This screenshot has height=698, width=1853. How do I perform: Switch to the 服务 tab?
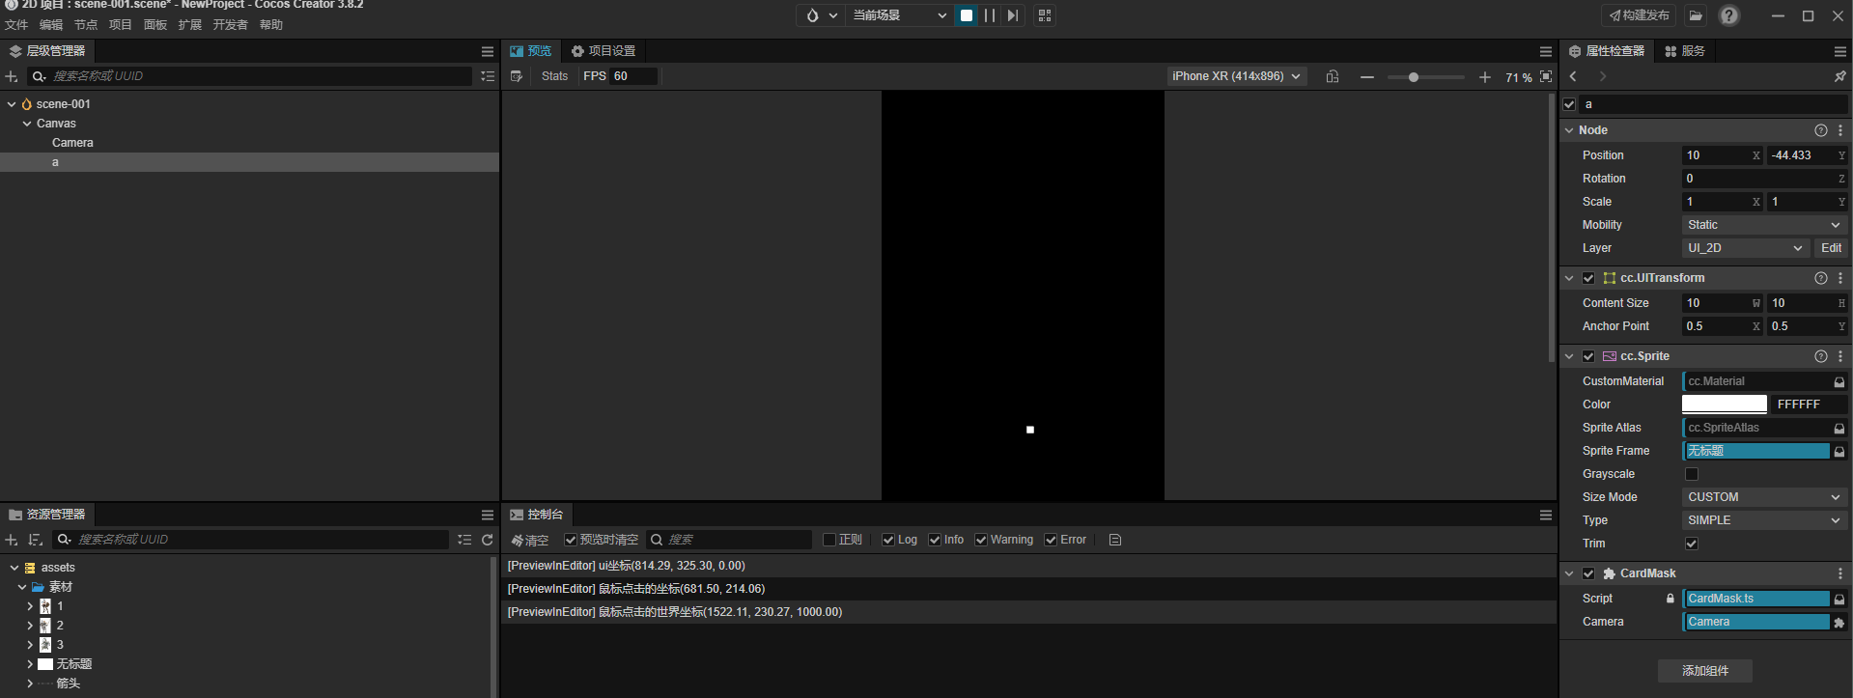point(1685,51)
